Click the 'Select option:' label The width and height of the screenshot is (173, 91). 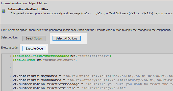pyautogui.click(x=9, y=37)
